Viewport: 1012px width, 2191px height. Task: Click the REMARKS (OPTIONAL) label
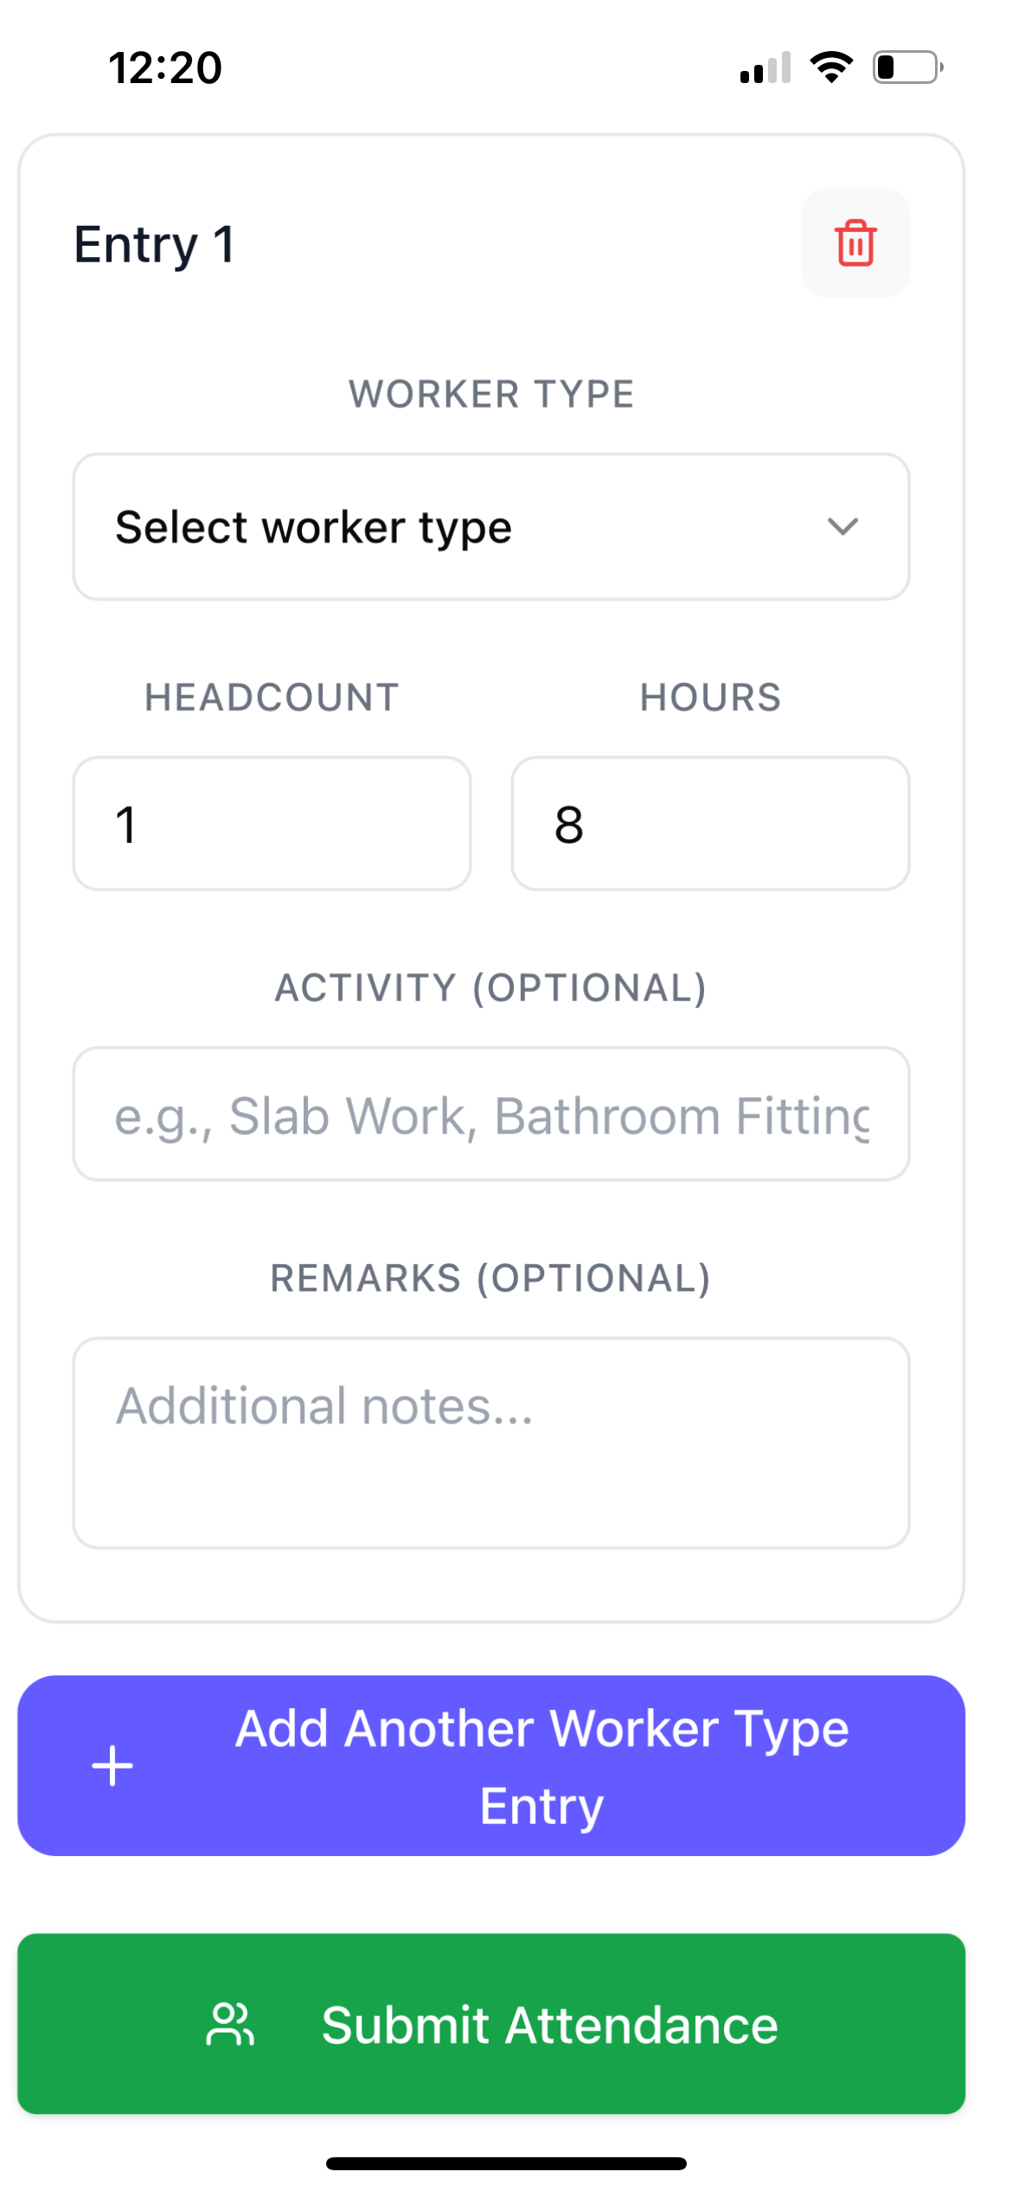[490, 1278]
